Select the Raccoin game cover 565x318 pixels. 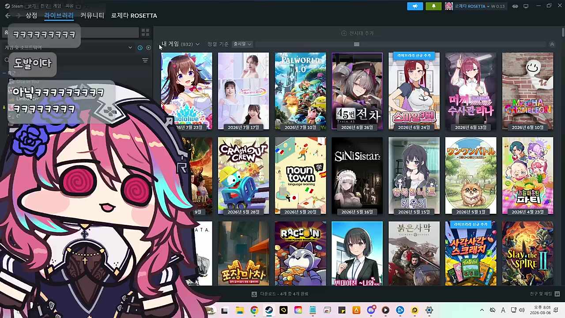coord(300,254)
